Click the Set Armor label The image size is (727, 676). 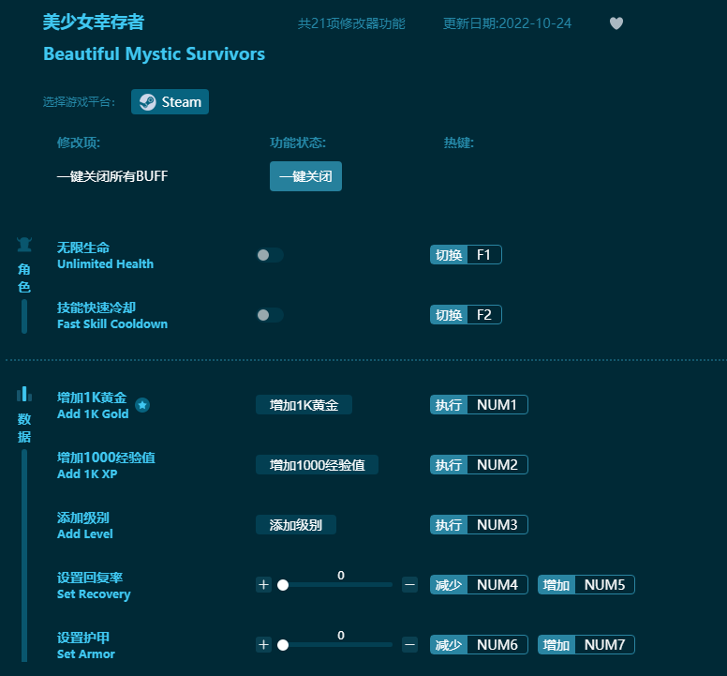coord(86,653)
